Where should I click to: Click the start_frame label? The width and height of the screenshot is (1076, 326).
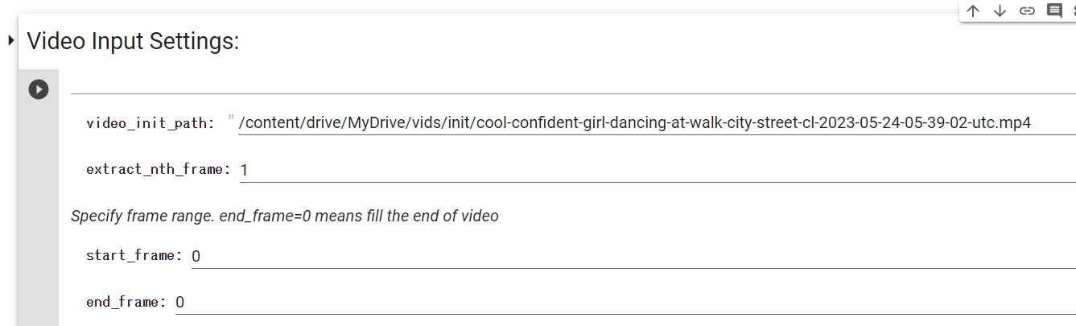pos(134,256)
